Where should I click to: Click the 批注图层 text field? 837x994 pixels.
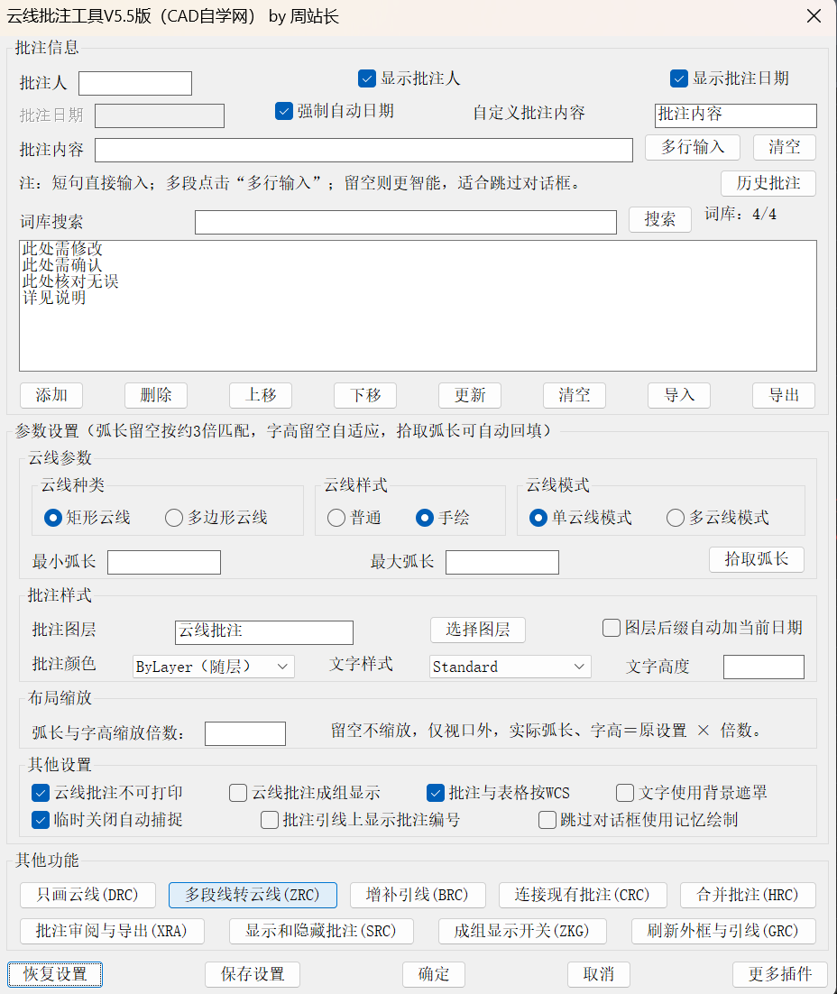coord(263,632)
